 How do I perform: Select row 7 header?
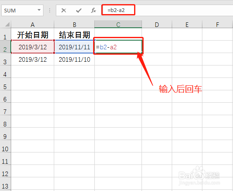[5, 109]
